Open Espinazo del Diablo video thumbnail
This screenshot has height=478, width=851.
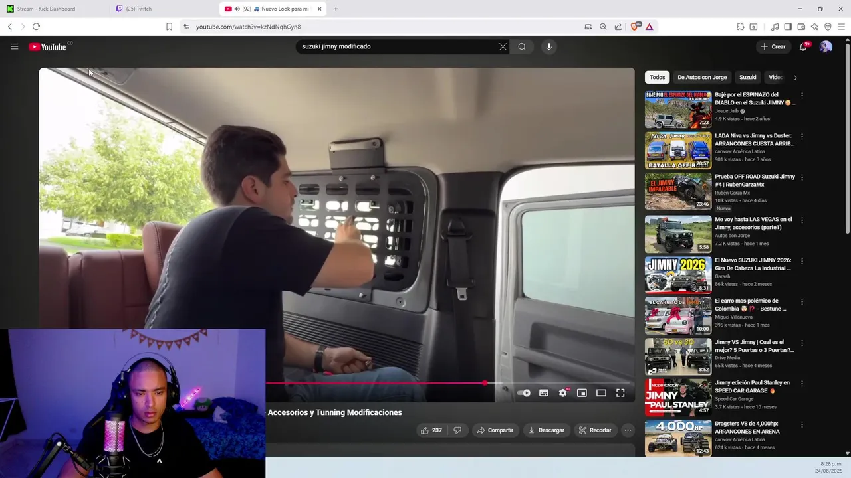[678, 110]
